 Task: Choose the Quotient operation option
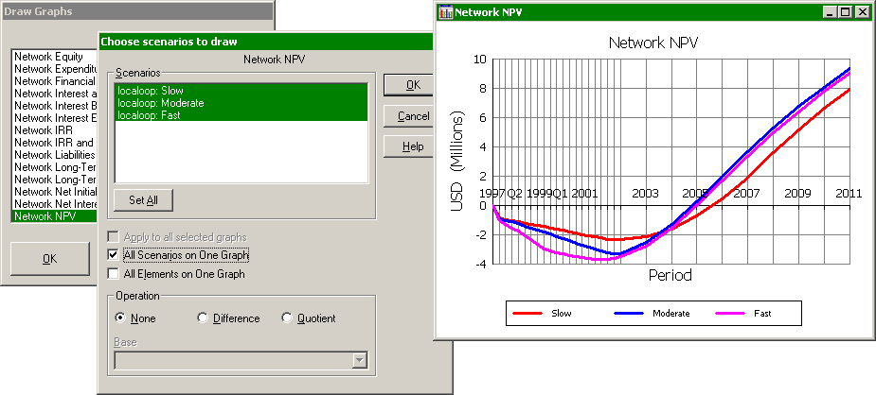[x=288, y=318]
